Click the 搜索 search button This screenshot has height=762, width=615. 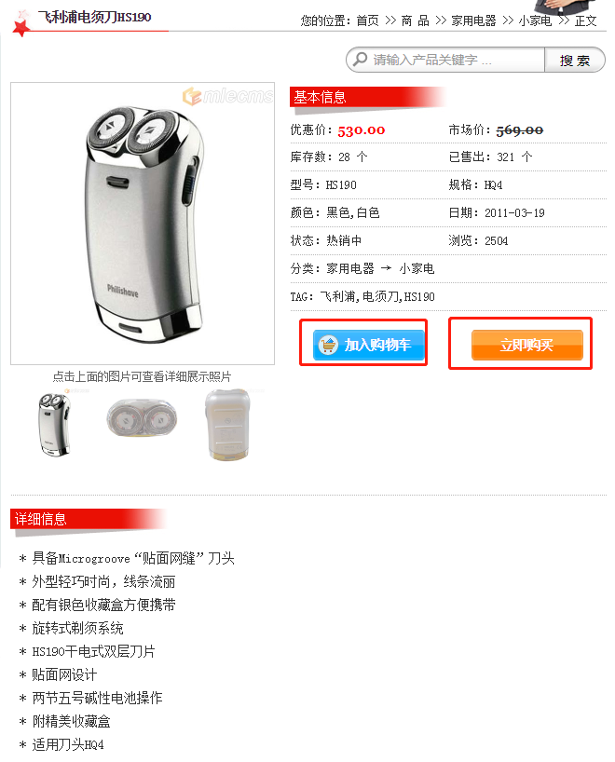[x=575, y=60]
